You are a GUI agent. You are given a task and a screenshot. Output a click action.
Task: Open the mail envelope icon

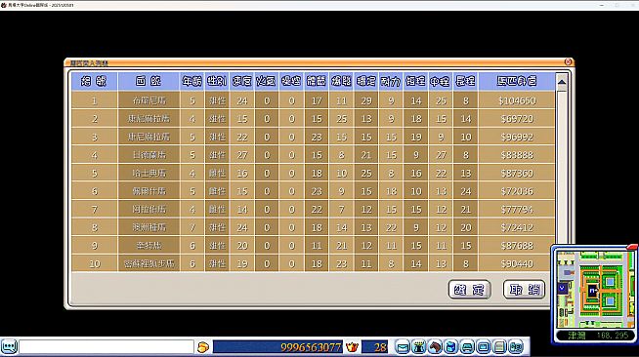403,347
